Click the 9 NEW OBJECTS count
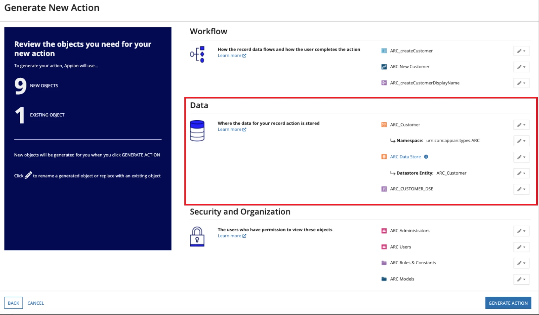This screenshot has width=539, height=315. 36,86
